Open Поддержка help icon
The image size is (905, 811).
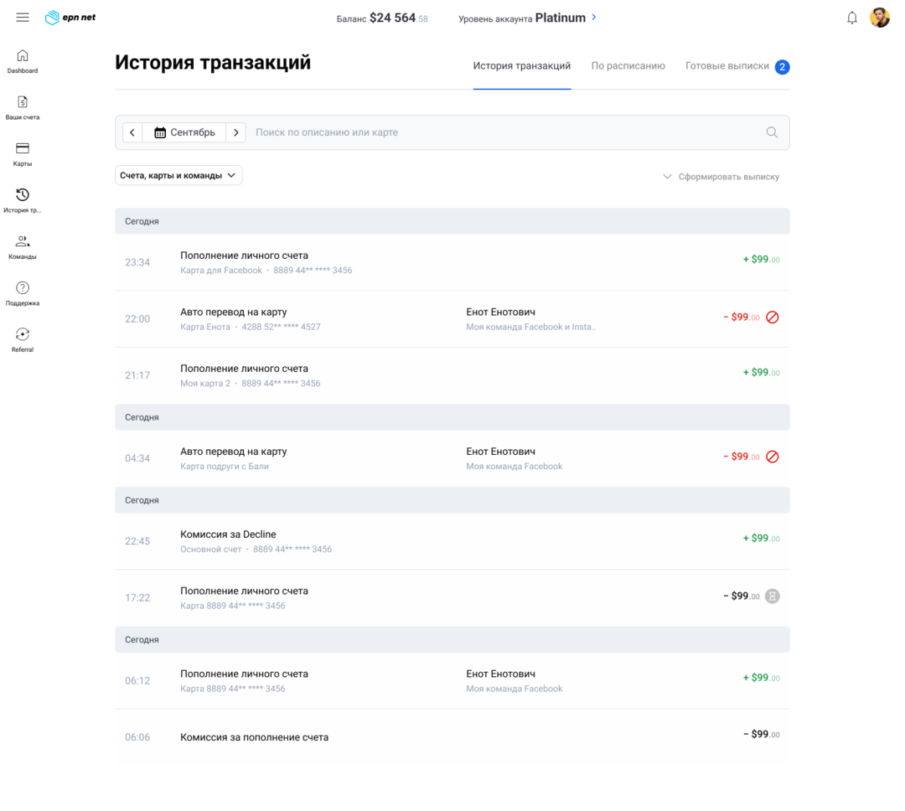[23, 288]
